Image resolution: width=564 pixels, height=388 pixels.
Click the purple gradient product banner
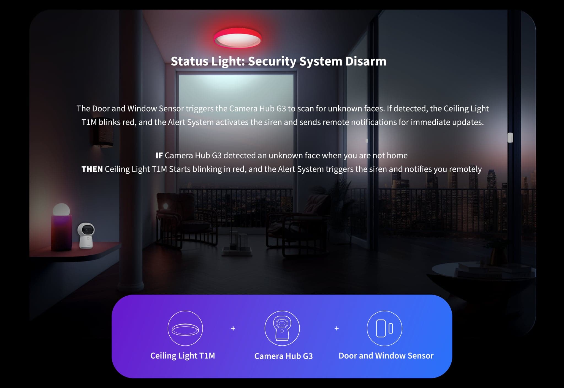pyautogui.click(x=282, y=336)
